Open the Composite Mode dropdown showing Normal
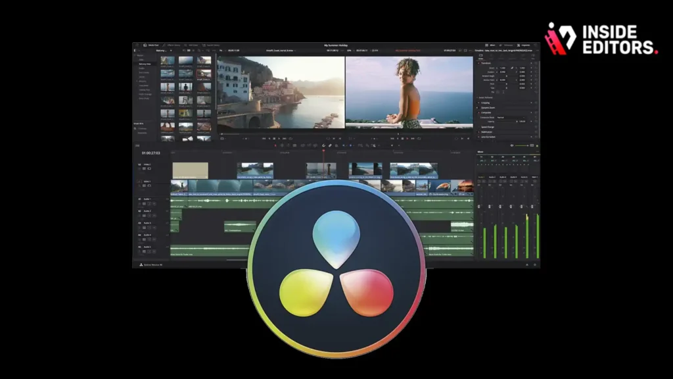 pos(510,117)
